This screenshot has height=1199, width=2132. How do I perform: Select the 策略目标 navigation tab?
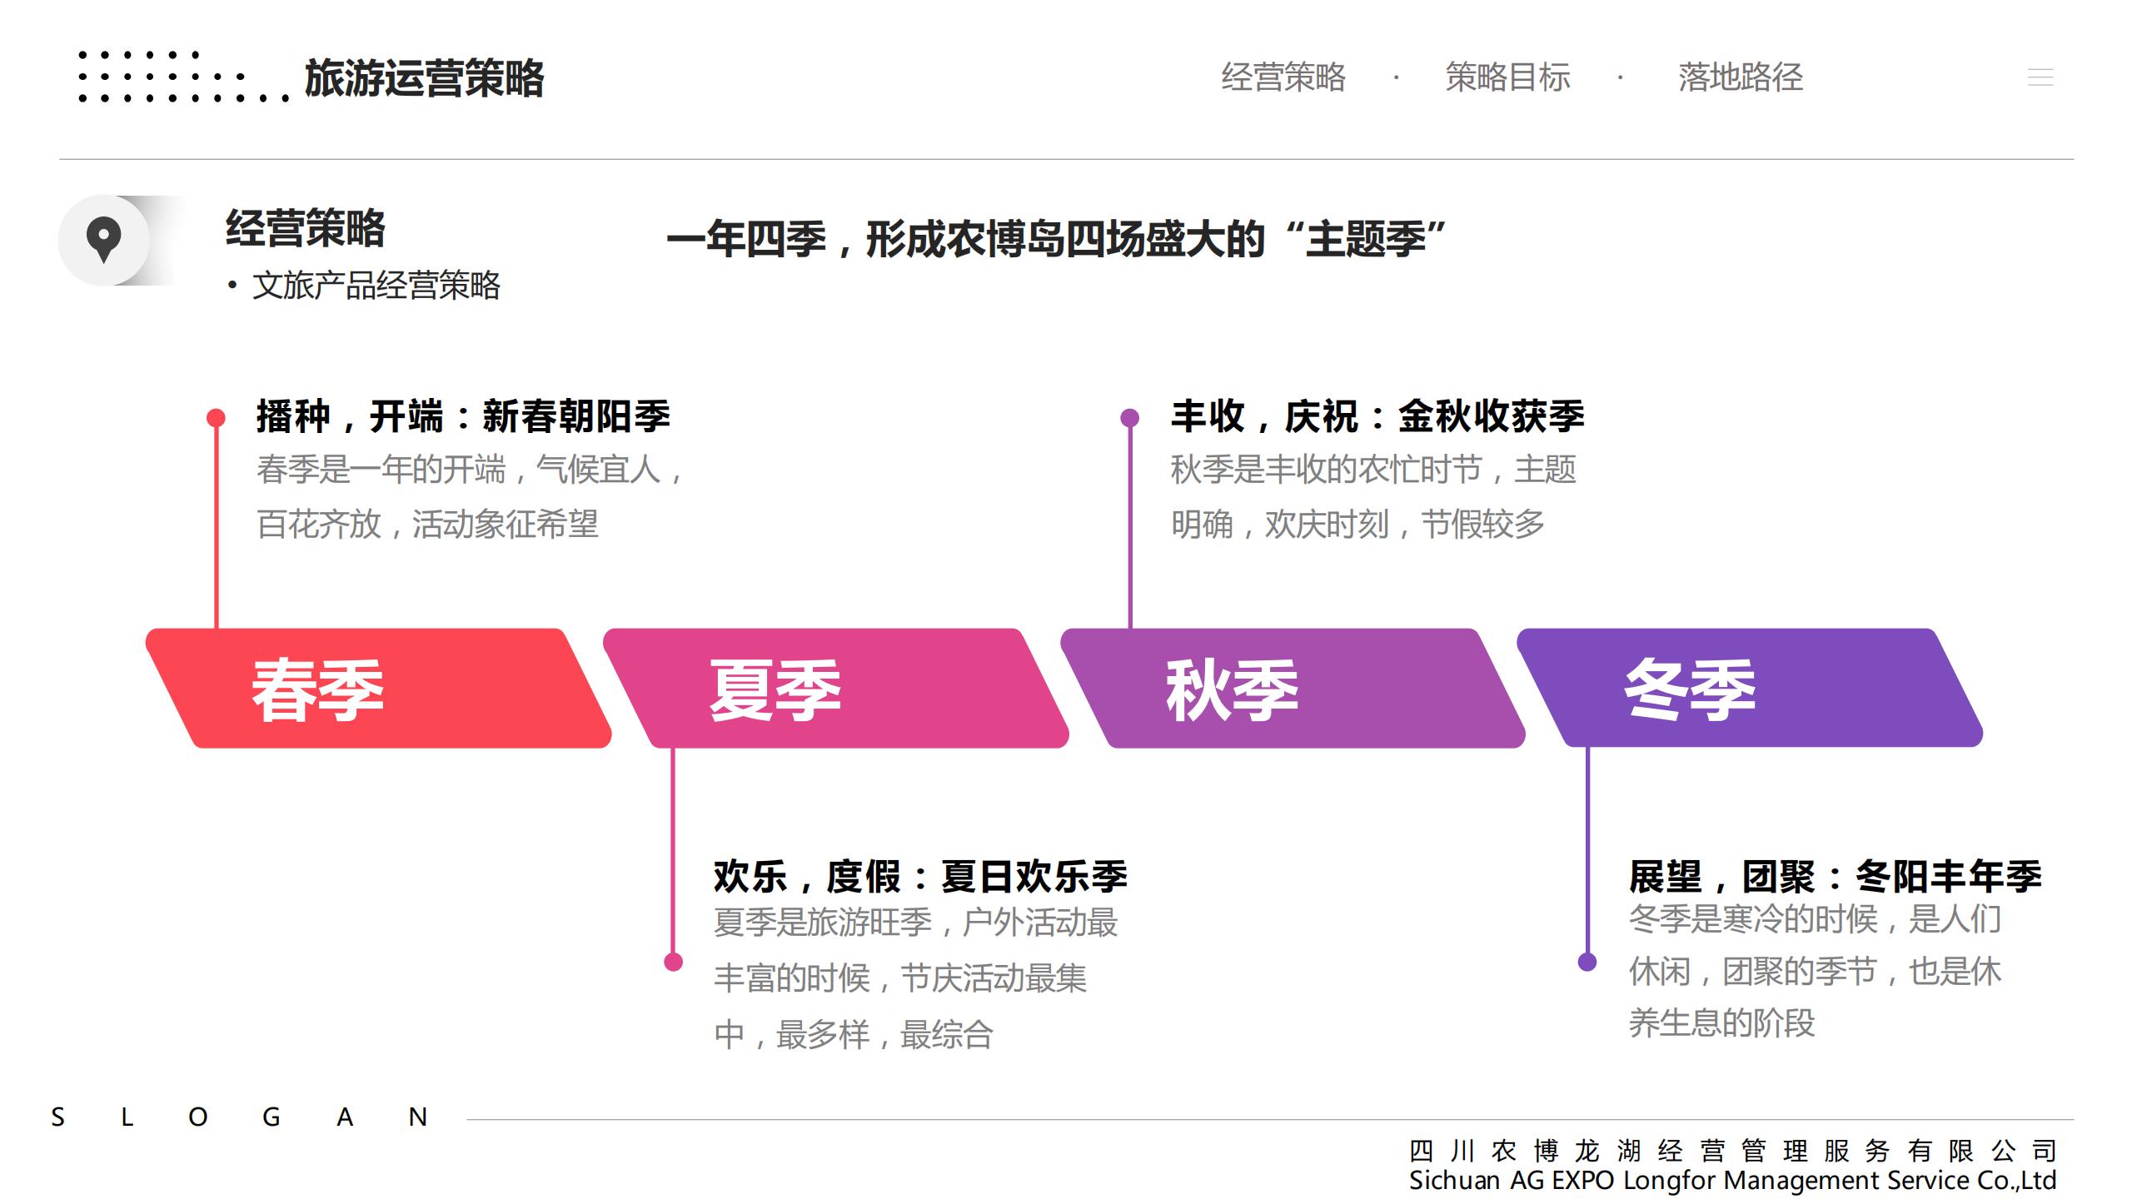pyautogui.click(x=1507, y=77)
